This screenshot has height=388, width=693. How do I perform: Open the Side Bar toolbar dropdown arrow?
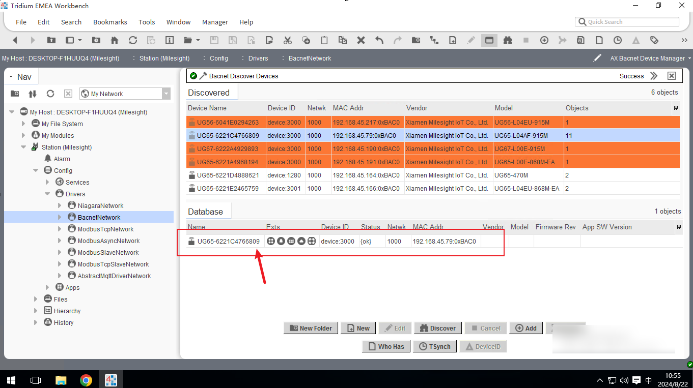(80, 40)
